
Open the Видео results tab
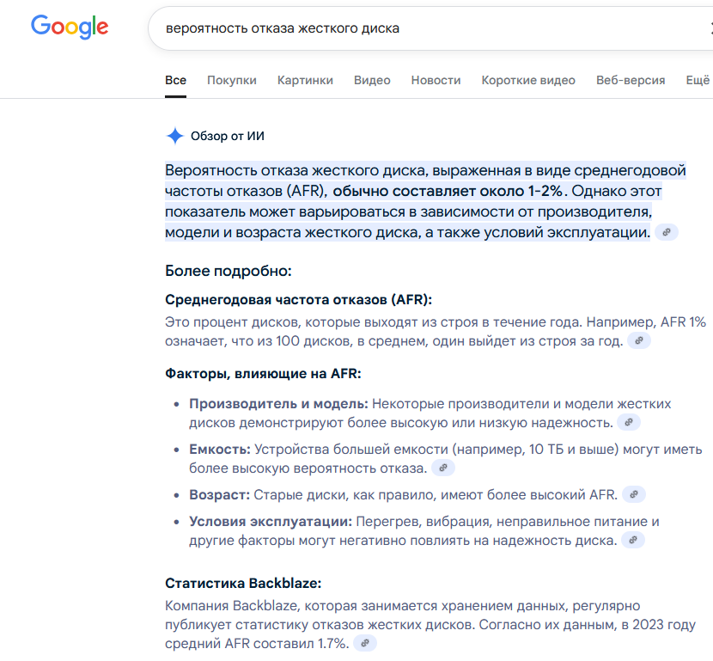[372, 81]
